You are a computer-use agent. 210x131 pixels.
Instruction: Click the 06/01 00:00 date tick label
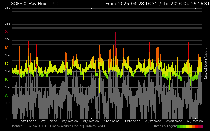coord(28,121)
